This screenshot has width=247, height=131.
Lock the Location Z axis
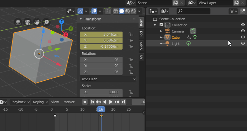(131, 46)
